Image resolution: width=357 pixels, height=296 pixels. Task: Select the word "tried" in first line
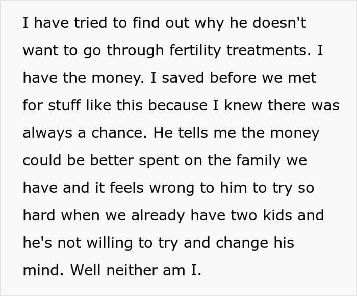pyautogui.click(x=90, y=23)
